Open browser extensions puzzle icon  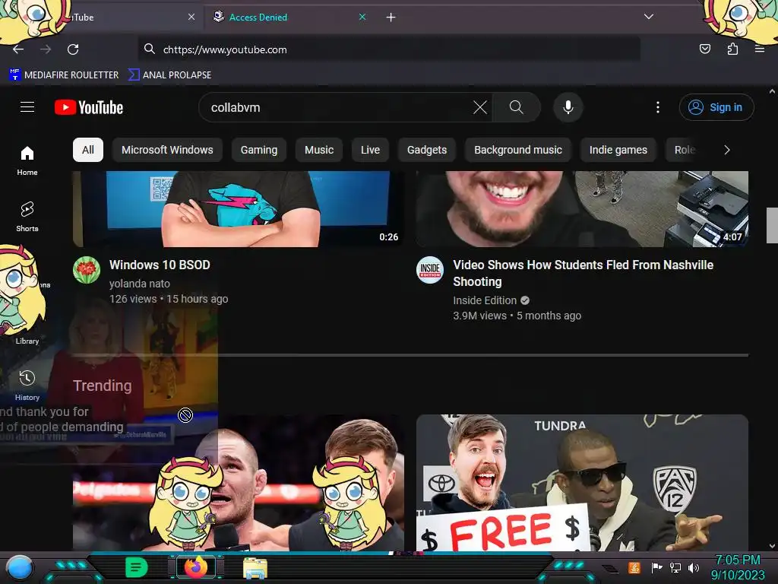point(732,49)
